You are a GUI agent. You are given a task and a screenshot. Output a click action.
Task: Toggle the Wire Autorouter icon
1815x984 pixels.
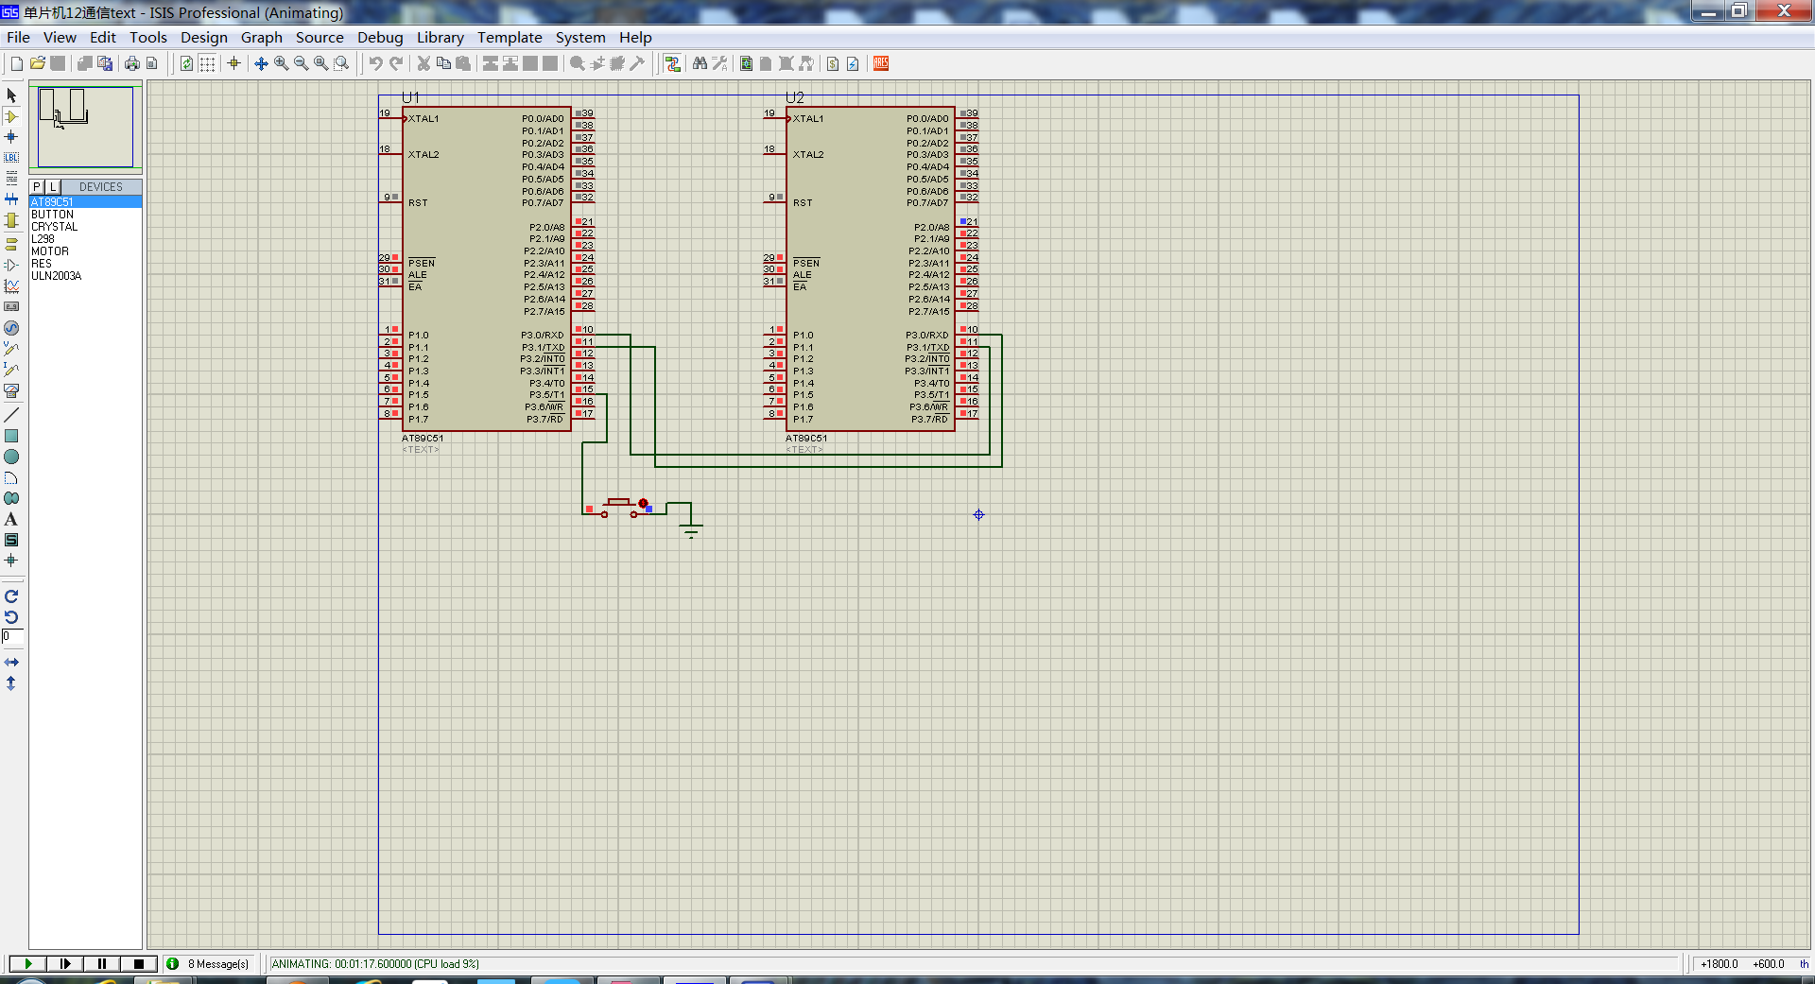(x=673, y=63)
